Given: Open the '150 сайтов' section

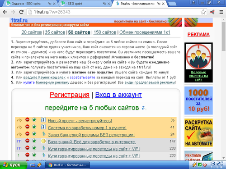Looking at the screenshot, I should (105, 32).
